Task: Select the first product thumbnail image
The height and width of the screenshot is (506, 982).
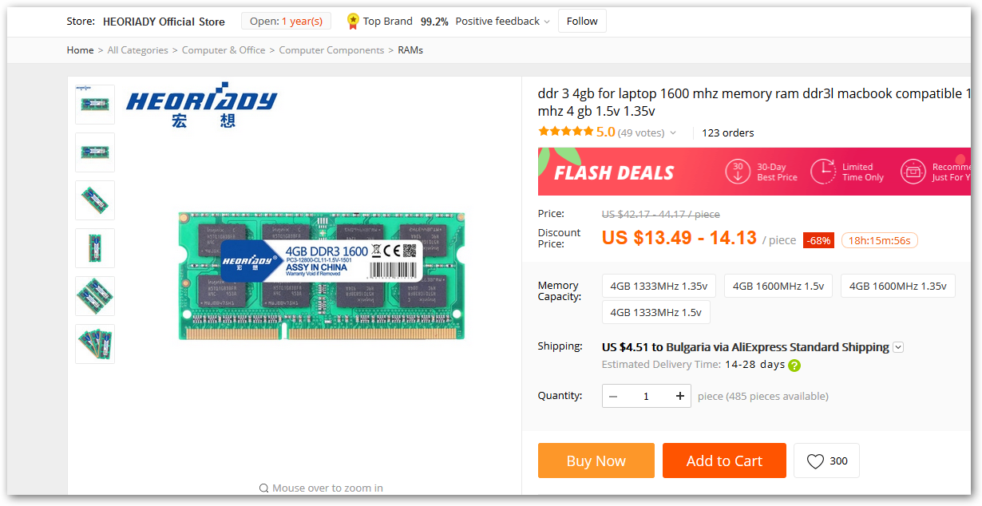Action: point(95,105)
